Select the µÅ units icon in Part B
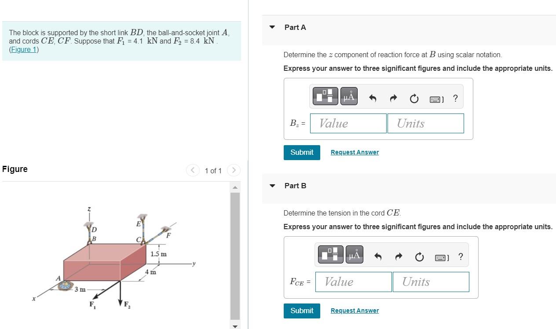Screen dimensions: 556x329 click(x=354, y=254)
